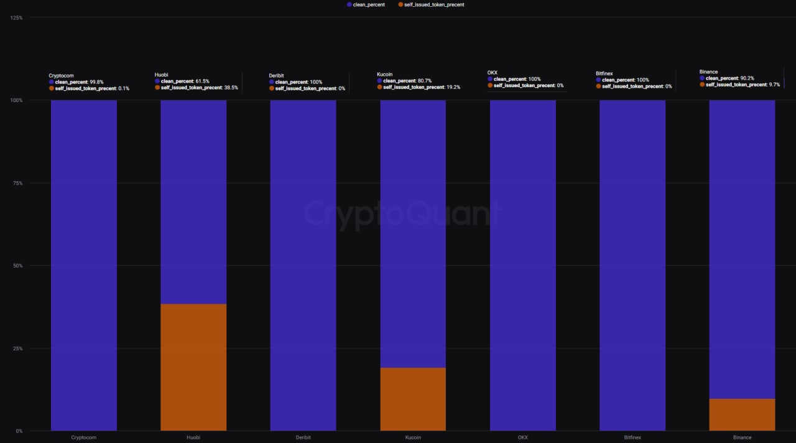Click the Cryptocom x-axis label

pyautogui.click(x=84, y=437)
